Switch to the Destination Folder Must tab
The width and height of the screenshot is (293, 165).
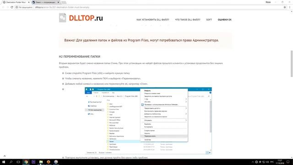tap(16, 2)
